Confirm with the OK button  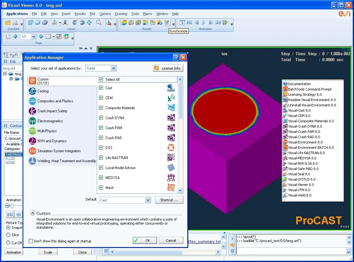click(x=145, y=240)
